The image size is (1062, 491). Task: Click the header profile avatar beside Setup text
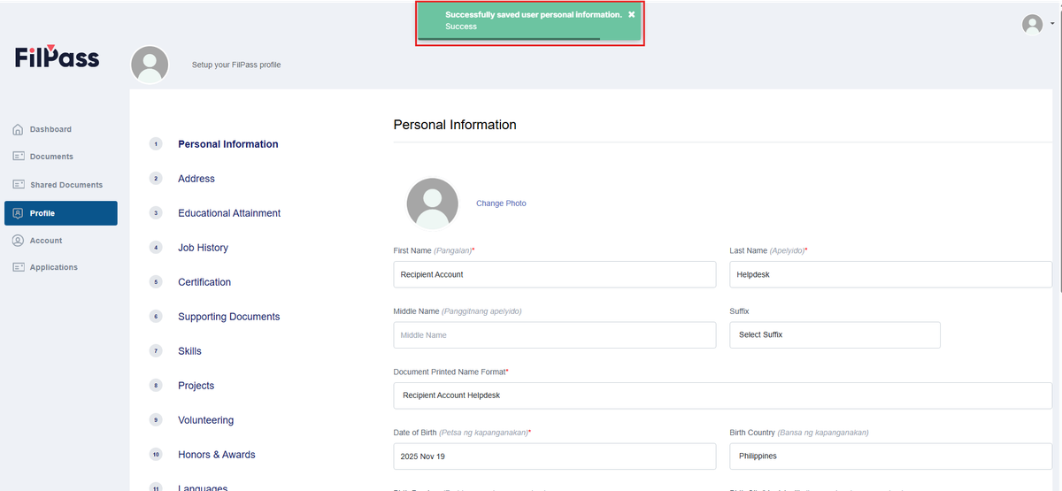(150, 65)
